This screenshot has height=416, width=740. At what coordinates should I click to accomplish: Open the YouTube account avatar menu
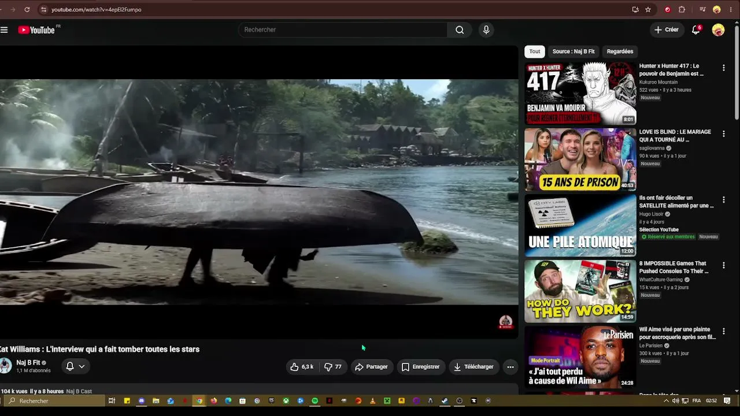718,30
